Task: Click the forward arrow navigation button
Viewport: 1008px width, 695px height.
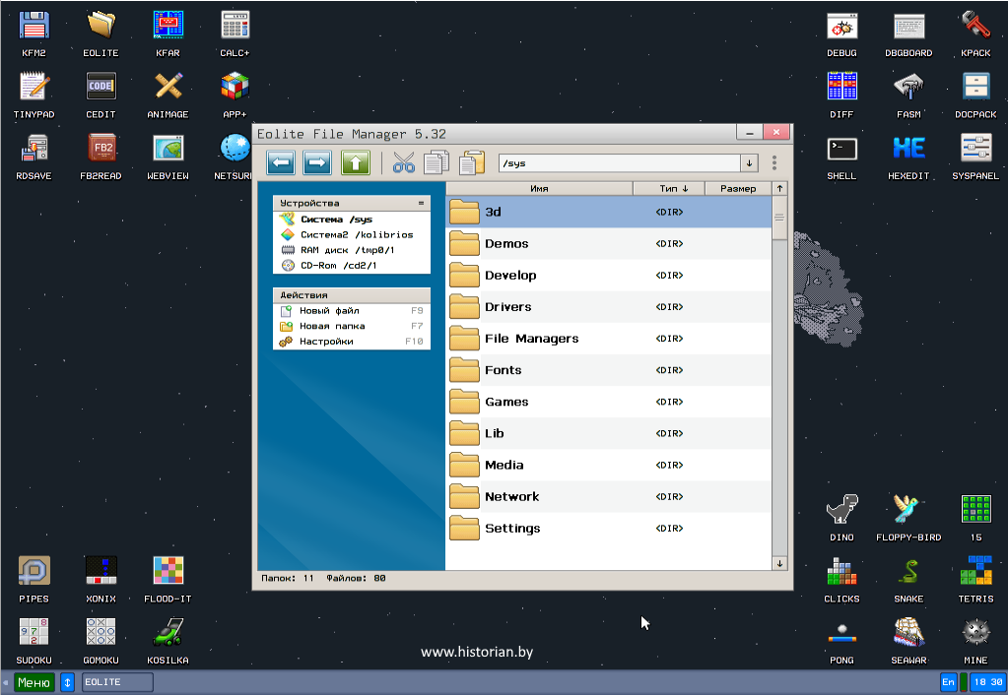Action: tap(316, 162)
